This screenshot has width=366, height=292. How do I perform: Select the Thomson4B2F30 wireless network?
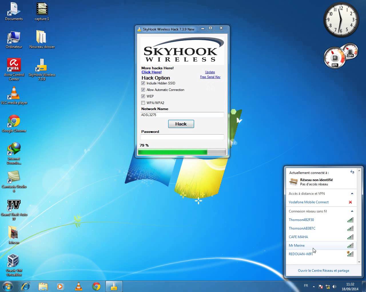click(321, 220)
